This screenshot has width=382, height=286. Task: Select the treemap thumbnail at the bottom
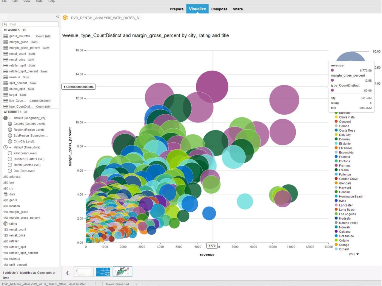click(103, 271)
